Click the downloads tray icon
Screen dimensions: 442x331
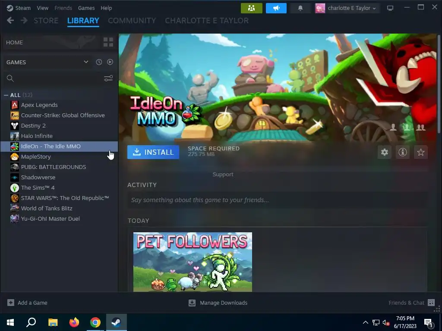(192, 303)
